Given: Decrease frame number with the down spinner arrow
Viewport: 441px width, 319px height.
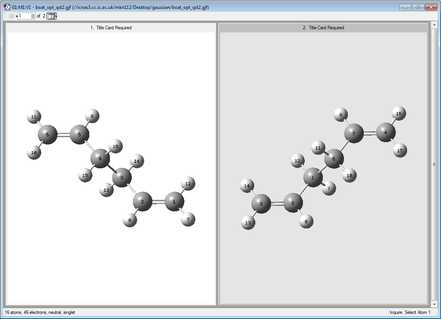Looking at the screenshot, I should point(33,18).
